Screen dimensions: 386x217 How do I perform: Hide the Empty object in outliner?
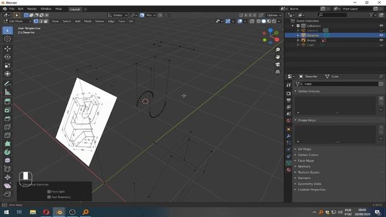(381, 40)
